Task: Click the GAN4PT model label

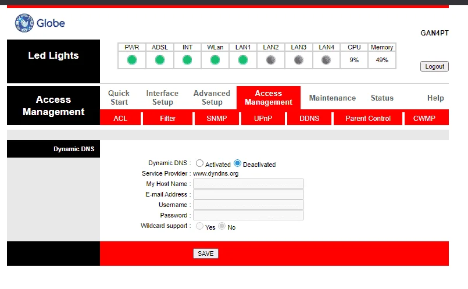Action: click(x=435, y=33)
